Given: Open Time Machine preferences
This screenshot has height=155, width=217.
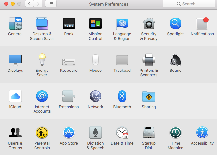Looking at the screenshot, I should coord(176,133).
